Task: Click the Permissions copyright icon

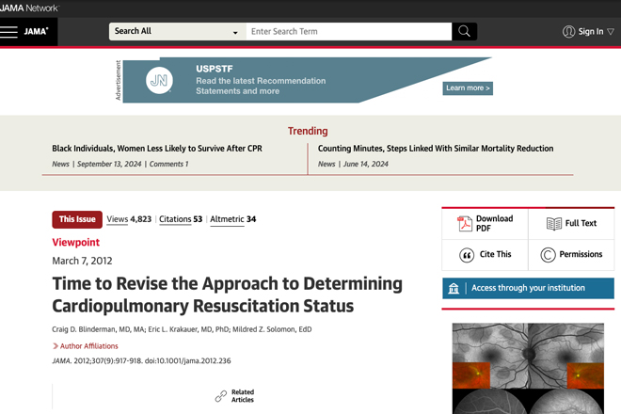Action: point(549,255)
